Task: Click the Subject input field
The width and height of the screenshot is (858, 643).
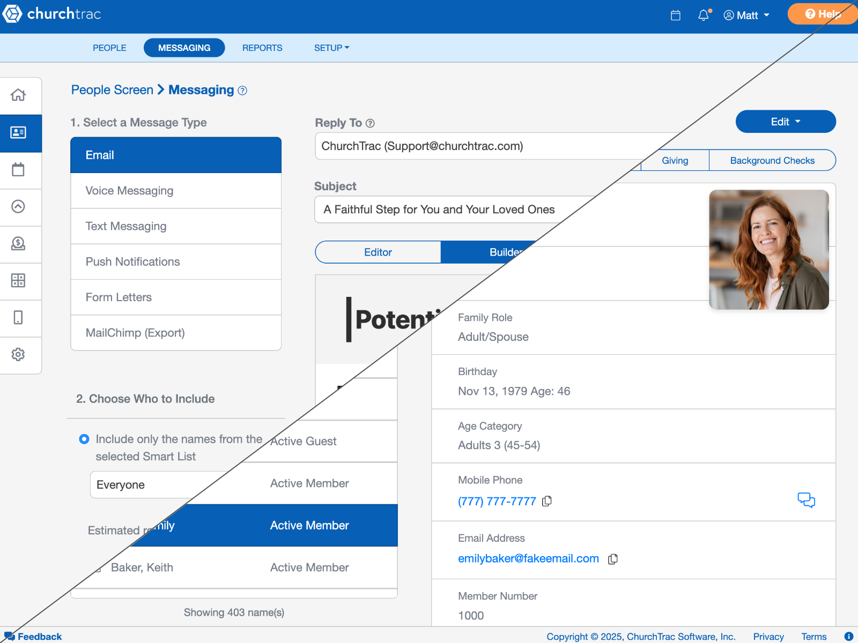Action: (x=440, y=210)
